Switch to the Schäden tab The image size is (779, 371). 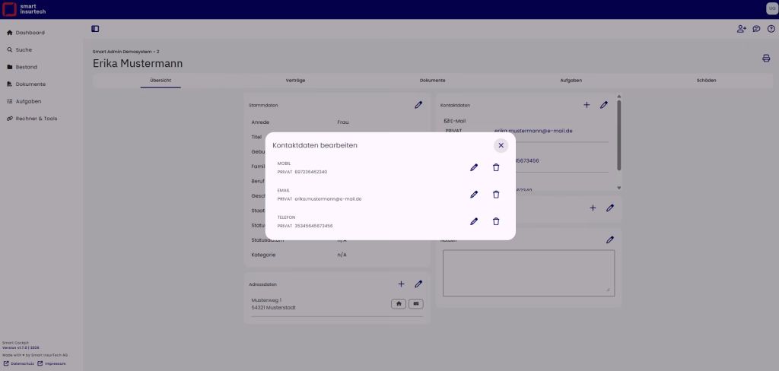(x=706, y=80)
